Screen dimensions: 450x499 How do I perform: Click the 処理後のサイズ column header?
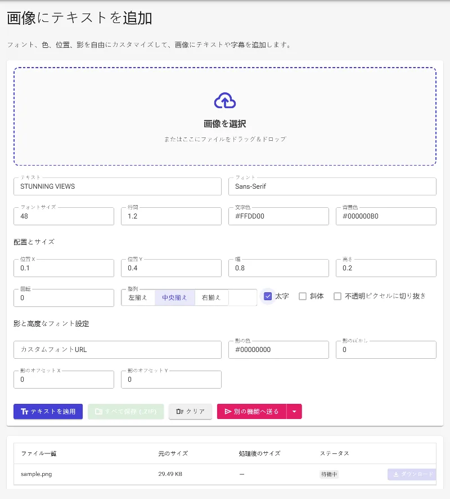point(260,453)
